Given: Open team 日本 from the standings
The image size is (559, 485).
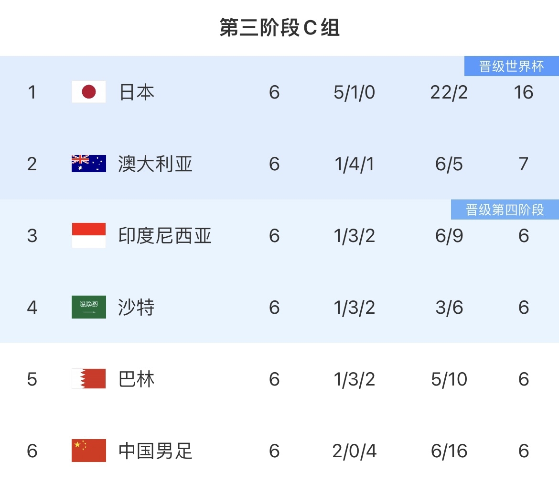Looking at the screenshot, I should [137, 92].
